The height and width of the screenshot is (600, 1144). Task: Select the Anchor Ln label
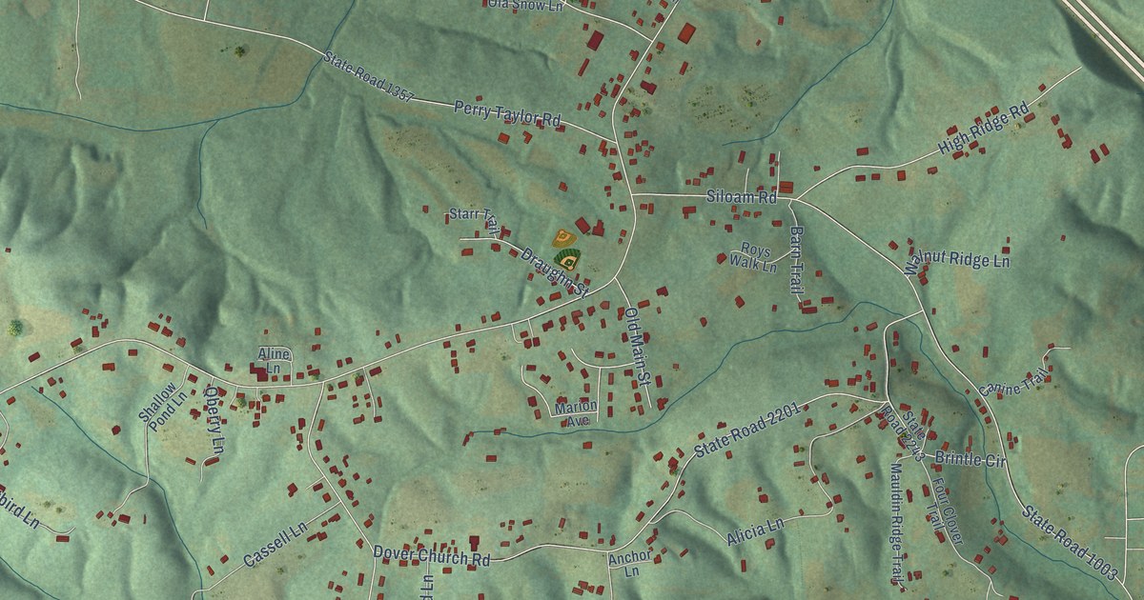[x=630, y=563]
